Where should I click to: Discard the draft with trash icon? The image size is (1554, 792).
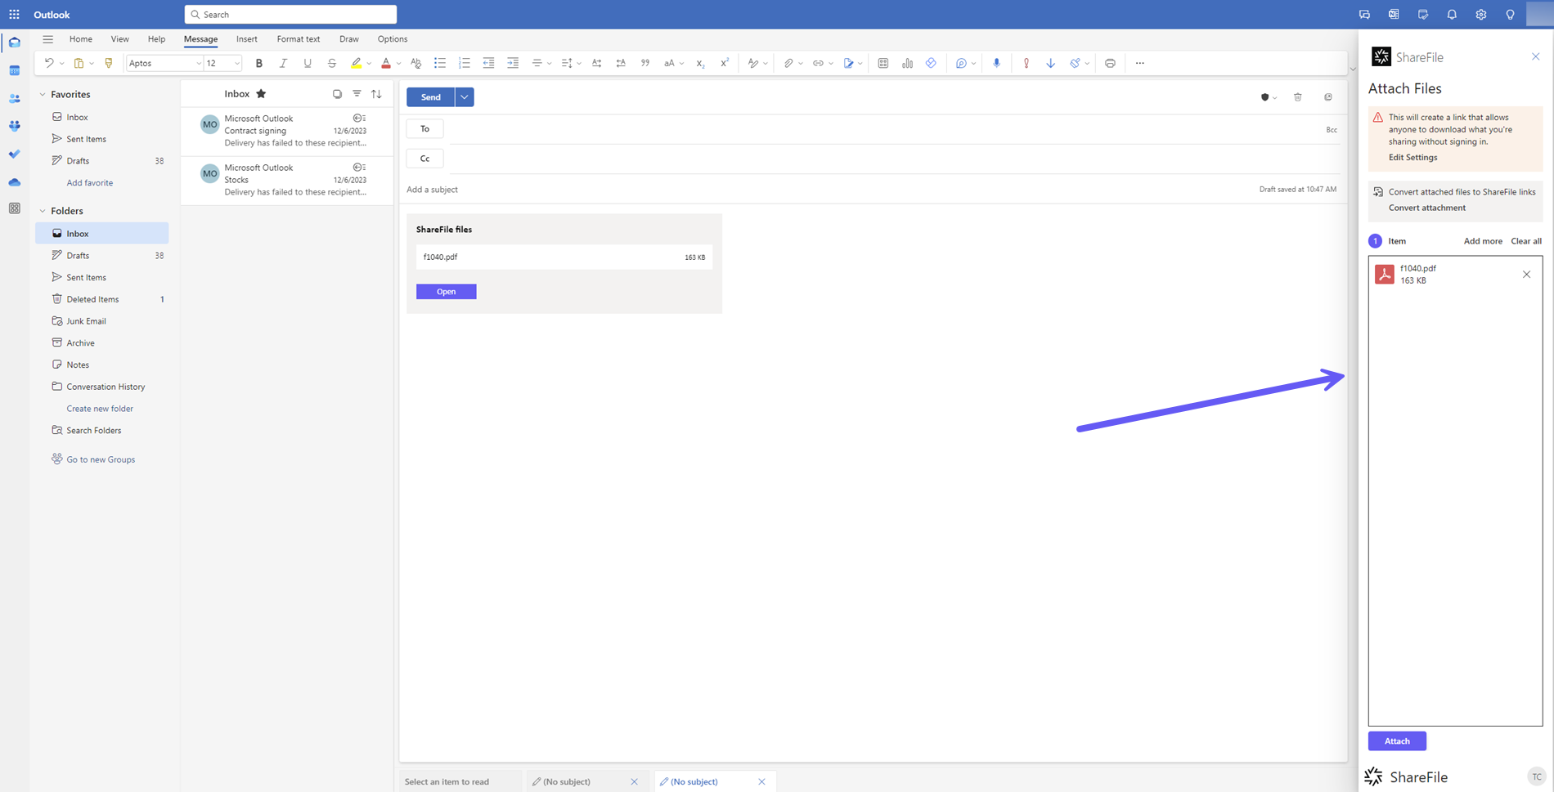[x=1298, y=97]
